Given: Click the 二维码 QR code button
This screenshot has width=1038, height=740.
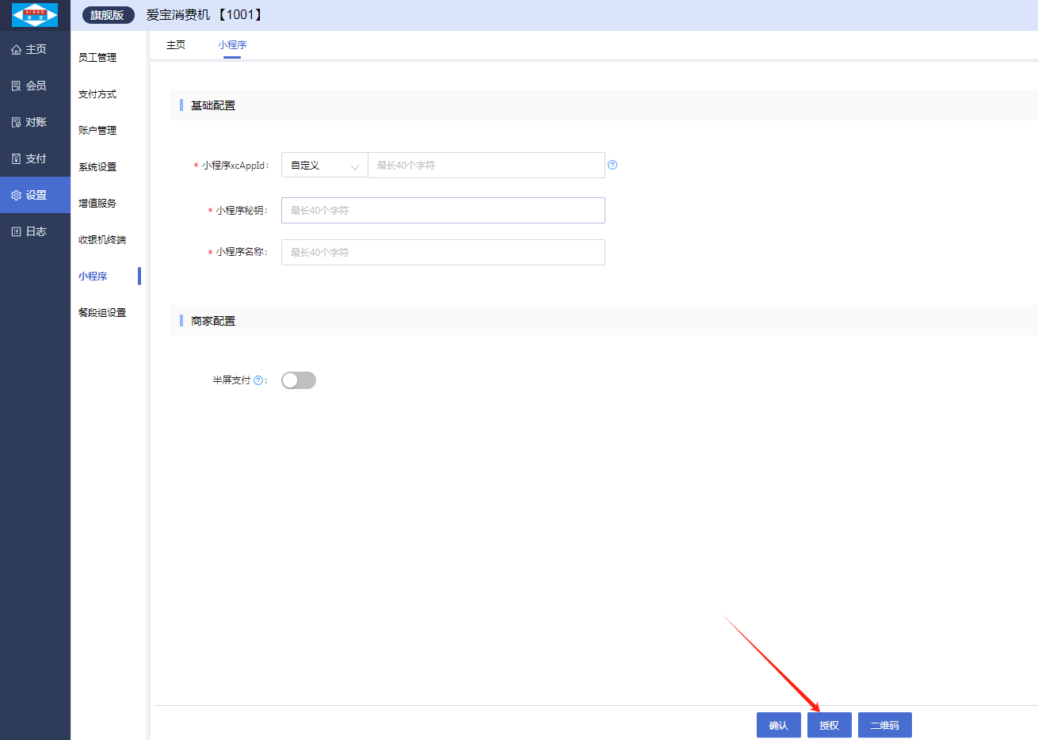Looking at the screenshot, I should point(884,725).
